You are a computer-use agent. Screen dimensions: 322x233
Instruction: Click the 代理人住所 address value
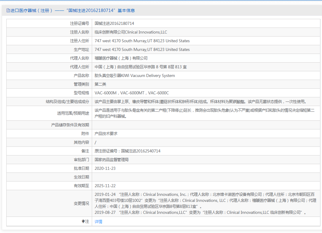pyautogui.click(x=141, y=67)
